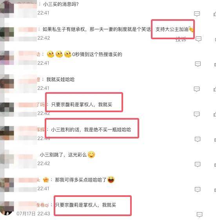Screen dimensions: 216x220
Task: Click 投诉 link under 支持大公主加油
Action: pyautogui.click(x=181, y=40)
